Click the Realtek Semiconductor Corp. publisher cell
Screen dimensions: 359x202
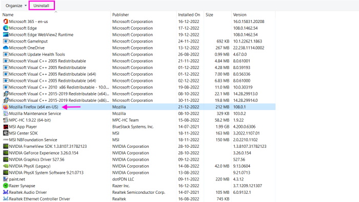139,192
